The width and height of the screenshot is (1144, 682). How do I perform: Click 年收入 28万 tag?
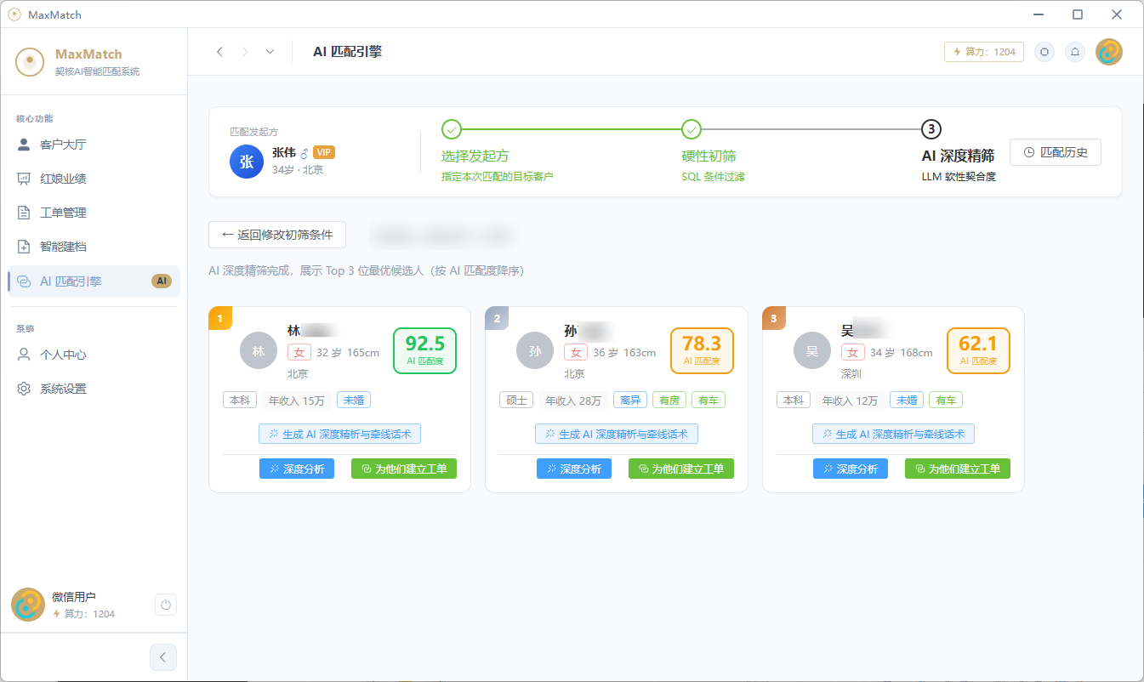point(573,401)
